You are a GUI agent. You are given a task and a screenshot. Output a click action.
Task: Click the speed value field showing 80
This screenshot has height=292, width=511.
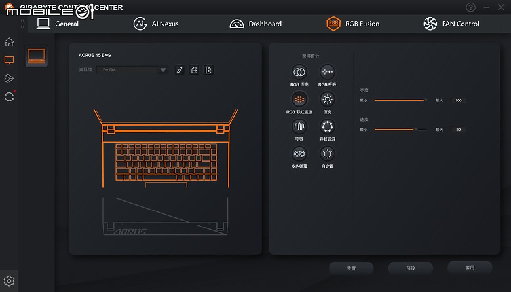coord(458,130)
